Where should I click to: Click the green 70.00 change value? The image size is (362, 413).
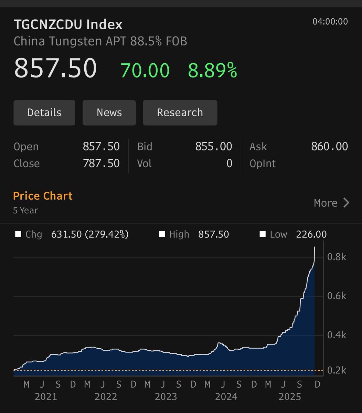click(145, 71)
